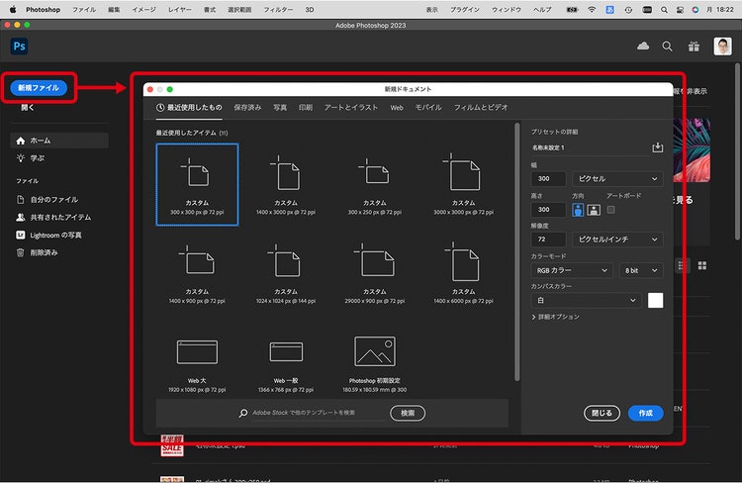Select the Photoshop 初期設定 preset
This screenshot has width=742, height=483.
coord(375,364)
